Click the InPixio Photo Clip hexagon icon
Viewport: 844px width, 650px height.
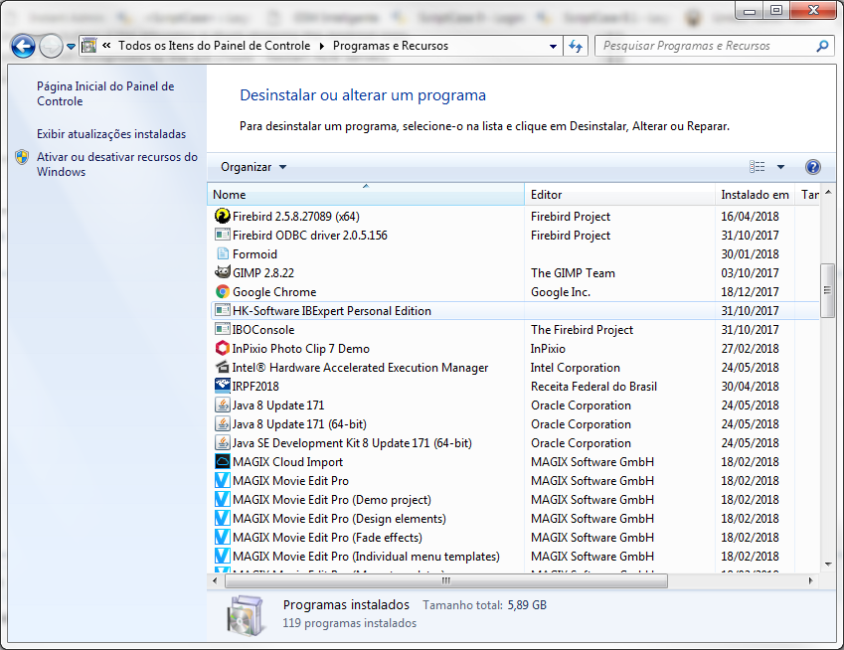(x=223, y=348)
